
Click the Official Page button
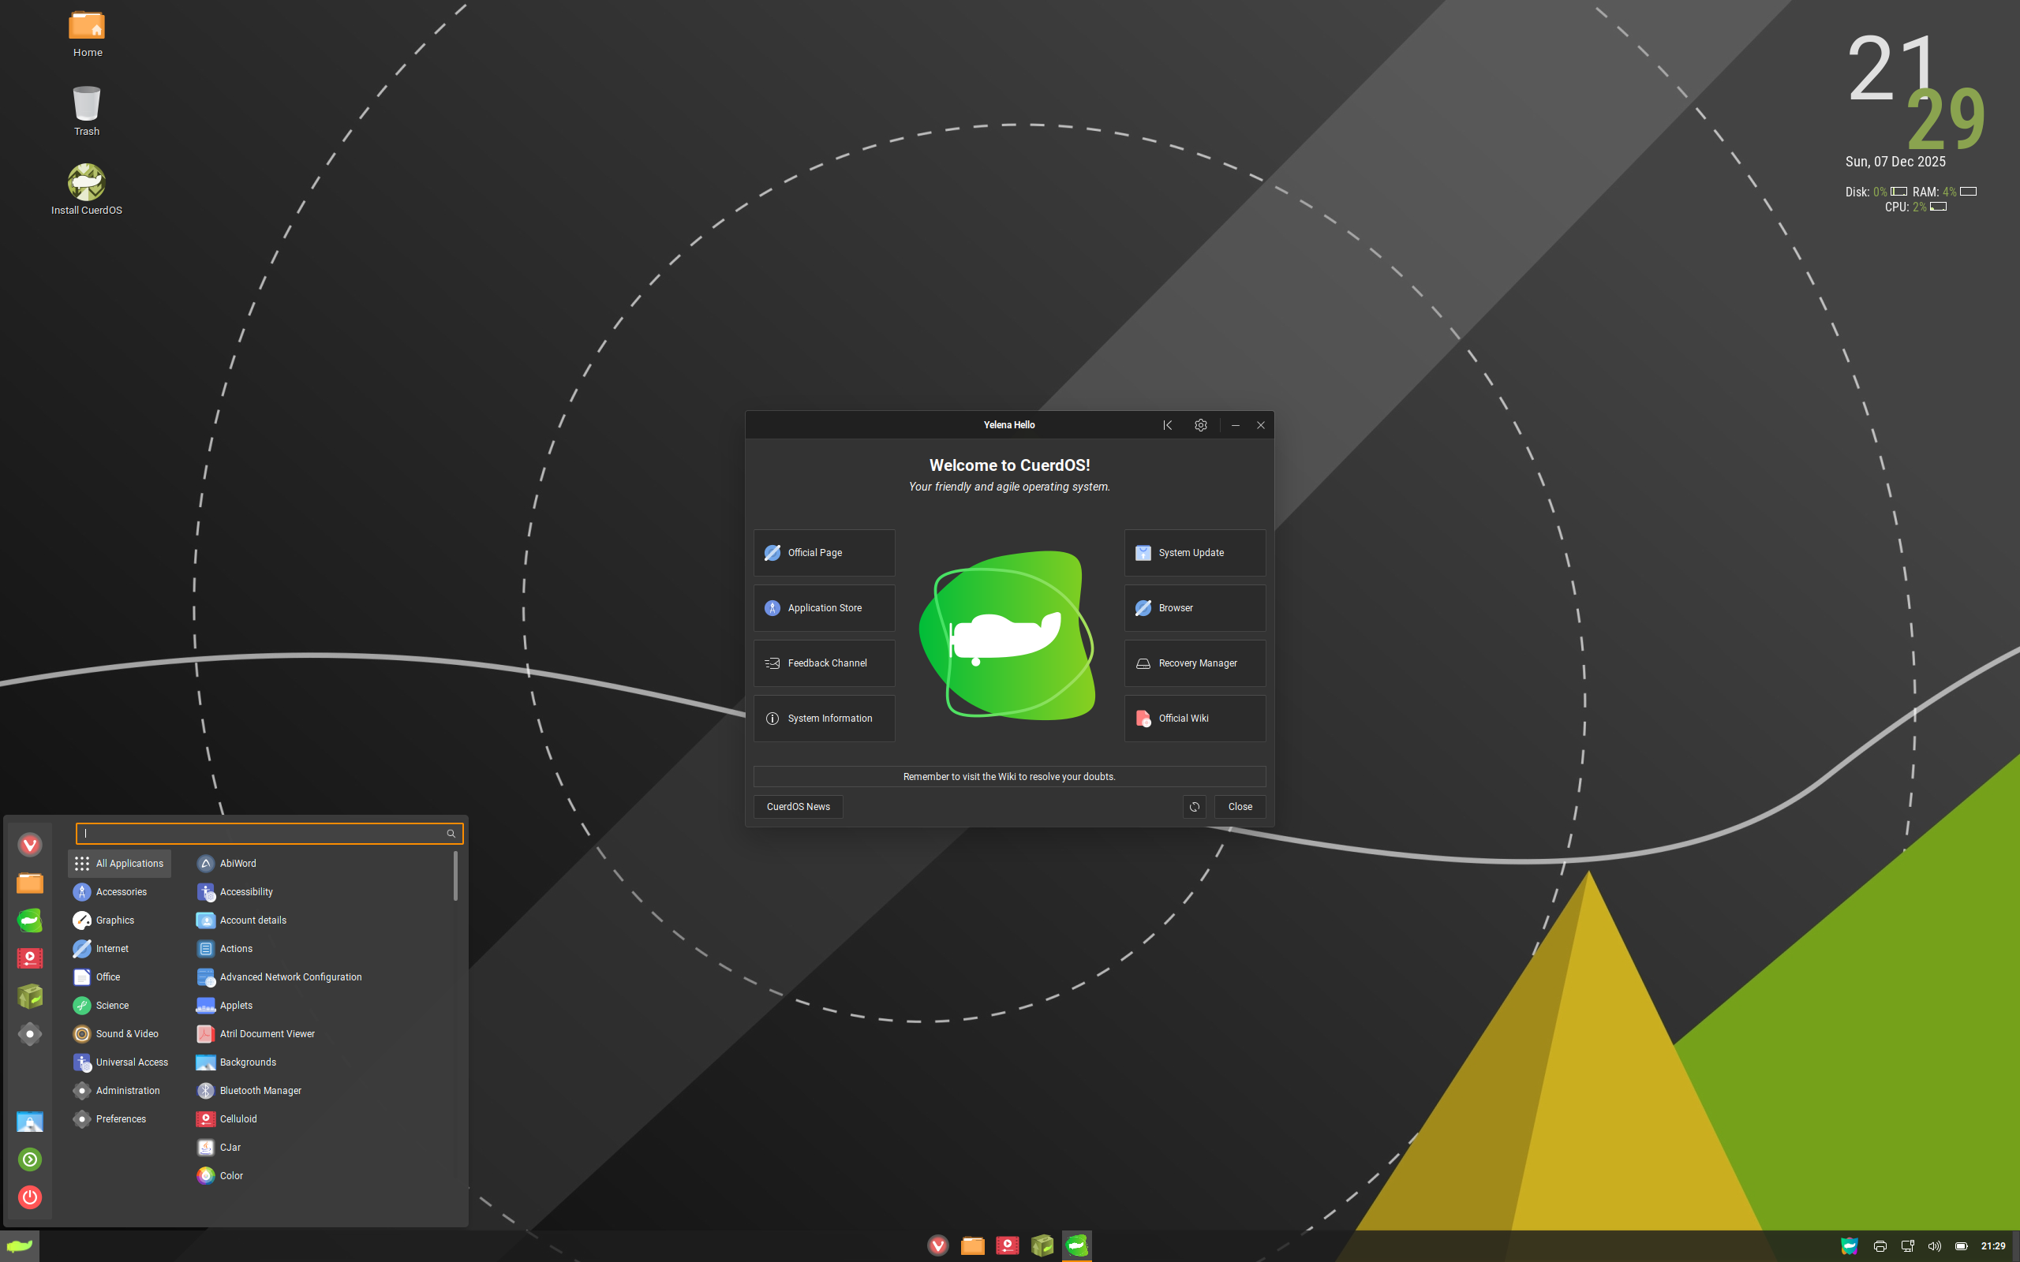point(824,553)
